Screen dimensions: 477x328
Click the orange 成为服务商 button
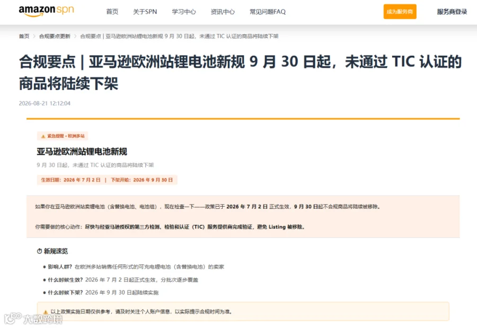(400, 12)
